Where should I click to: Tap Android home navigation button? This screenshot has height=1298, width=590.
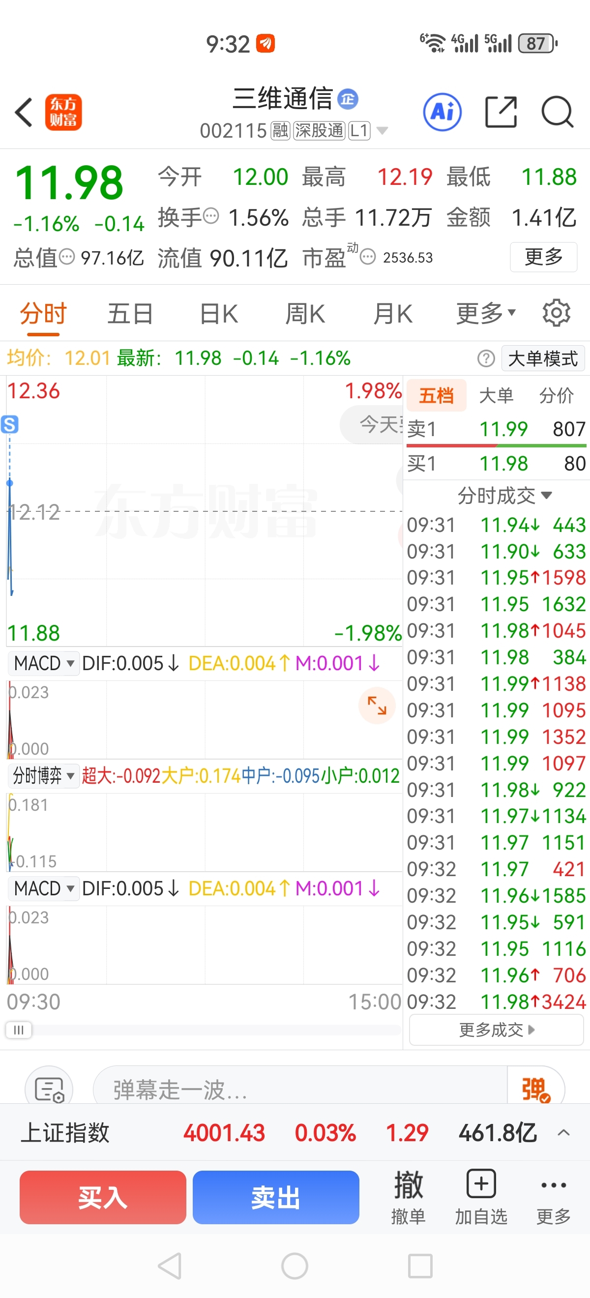pyautogui.click(x=295, y=1266)
